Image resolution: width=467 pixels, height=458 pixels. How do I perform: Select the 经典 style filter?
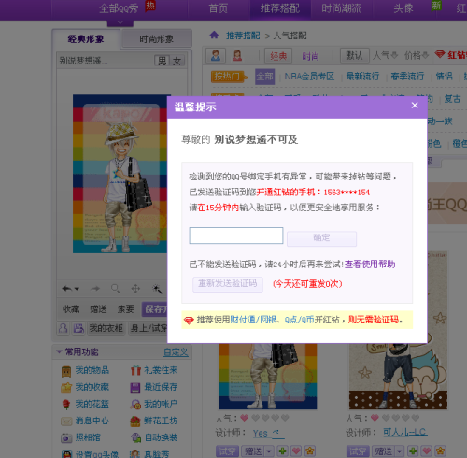tap(278, 56)
